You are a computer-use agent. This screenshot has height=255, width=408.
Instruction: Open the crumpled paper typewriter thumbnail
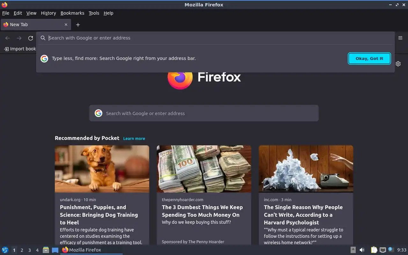(x=306, y=169)
